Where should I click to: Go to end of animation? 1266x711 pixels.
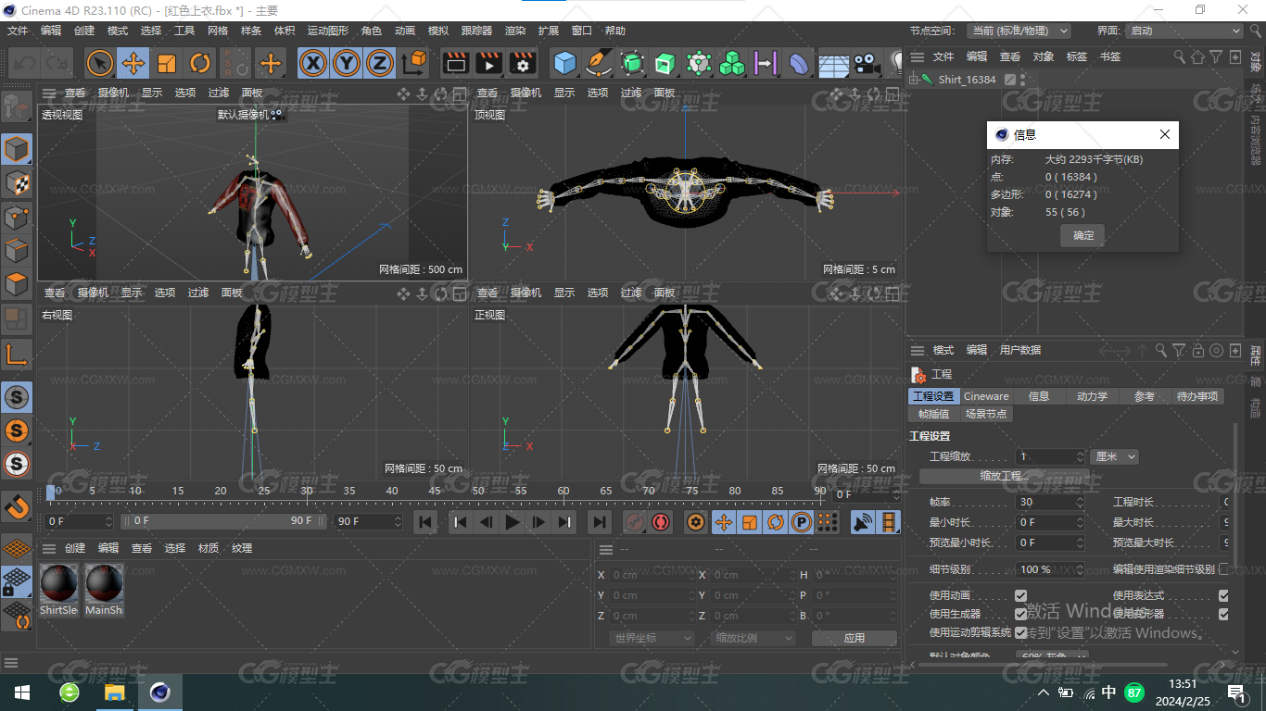pyautogui.click(x=600, y=522)
